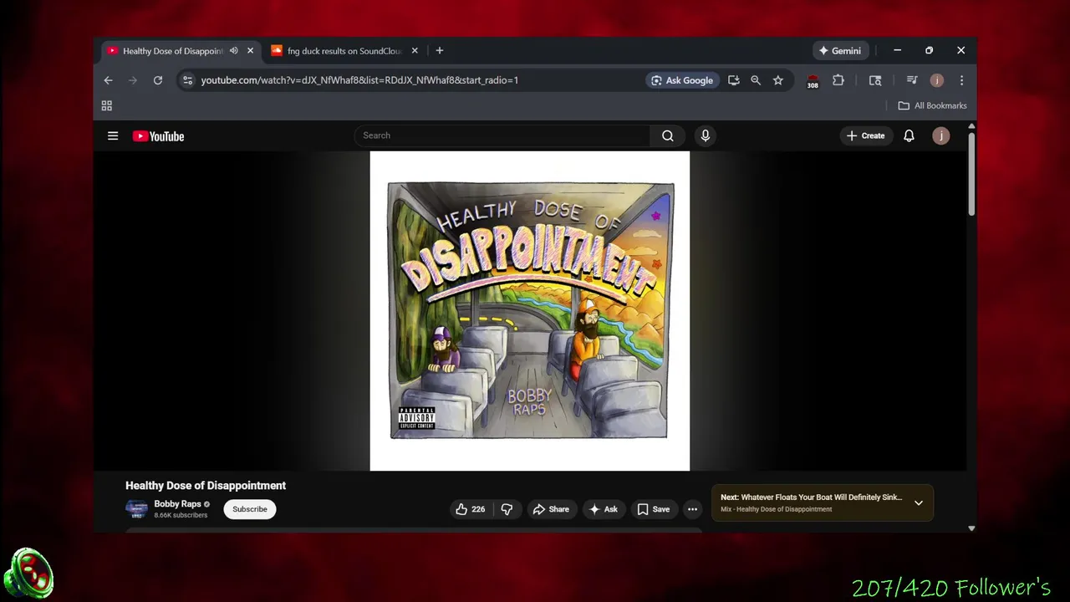Screen dimensions: 1070x602
Task: Open the Chrome profile avatar
Action: pyautogui.click(x=937, y=80)
